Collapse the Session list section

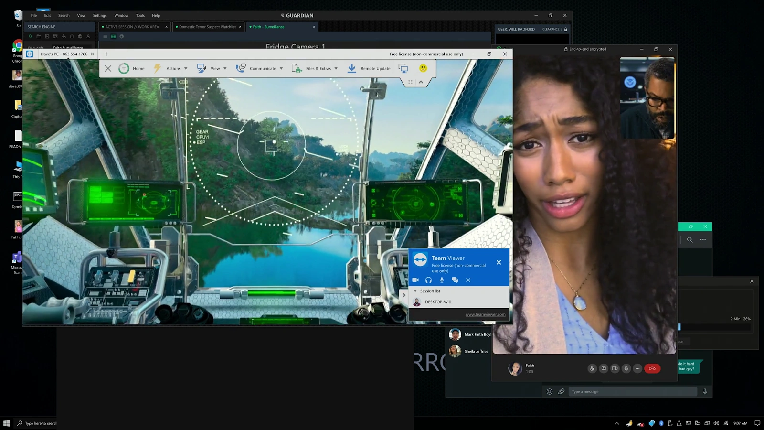pyautogui.click(x=415, y=291)
